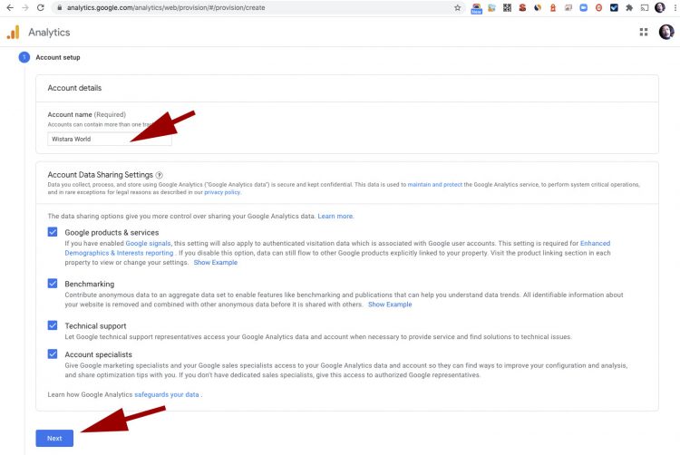680x455 pixels.
Task: Open the QR code extension
Action: coord(507,8)
